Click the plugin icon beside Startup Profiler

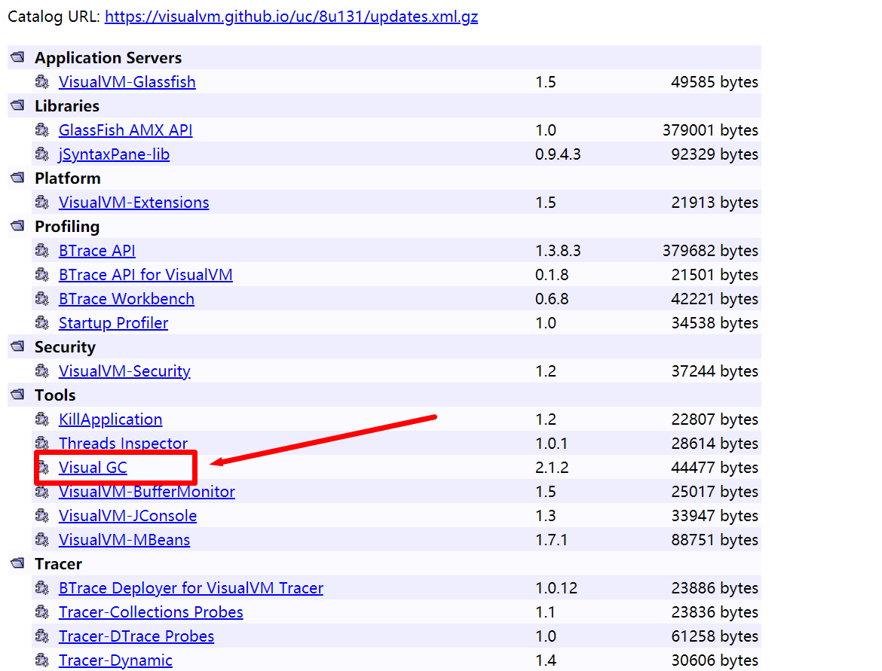point(42,323)
